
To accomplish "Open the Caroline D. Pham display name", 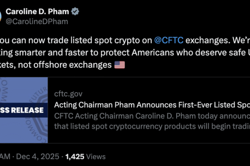I will pyautogui.click(x=36, y=11).
